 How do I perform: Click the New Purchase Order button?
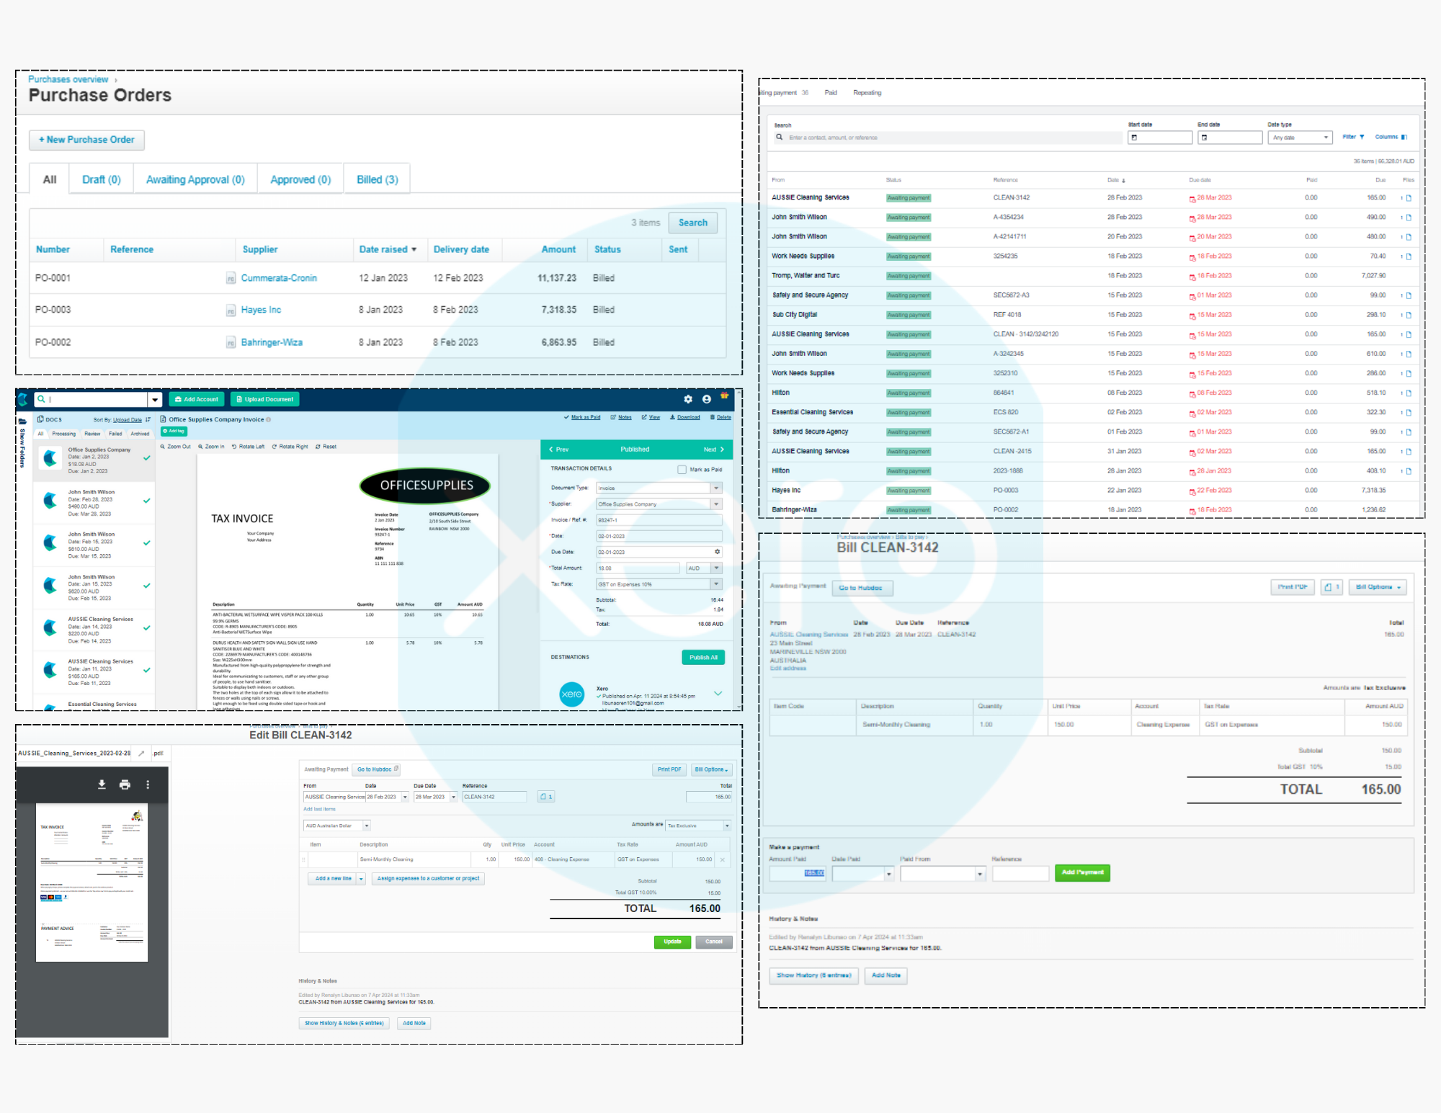point(86,140)
